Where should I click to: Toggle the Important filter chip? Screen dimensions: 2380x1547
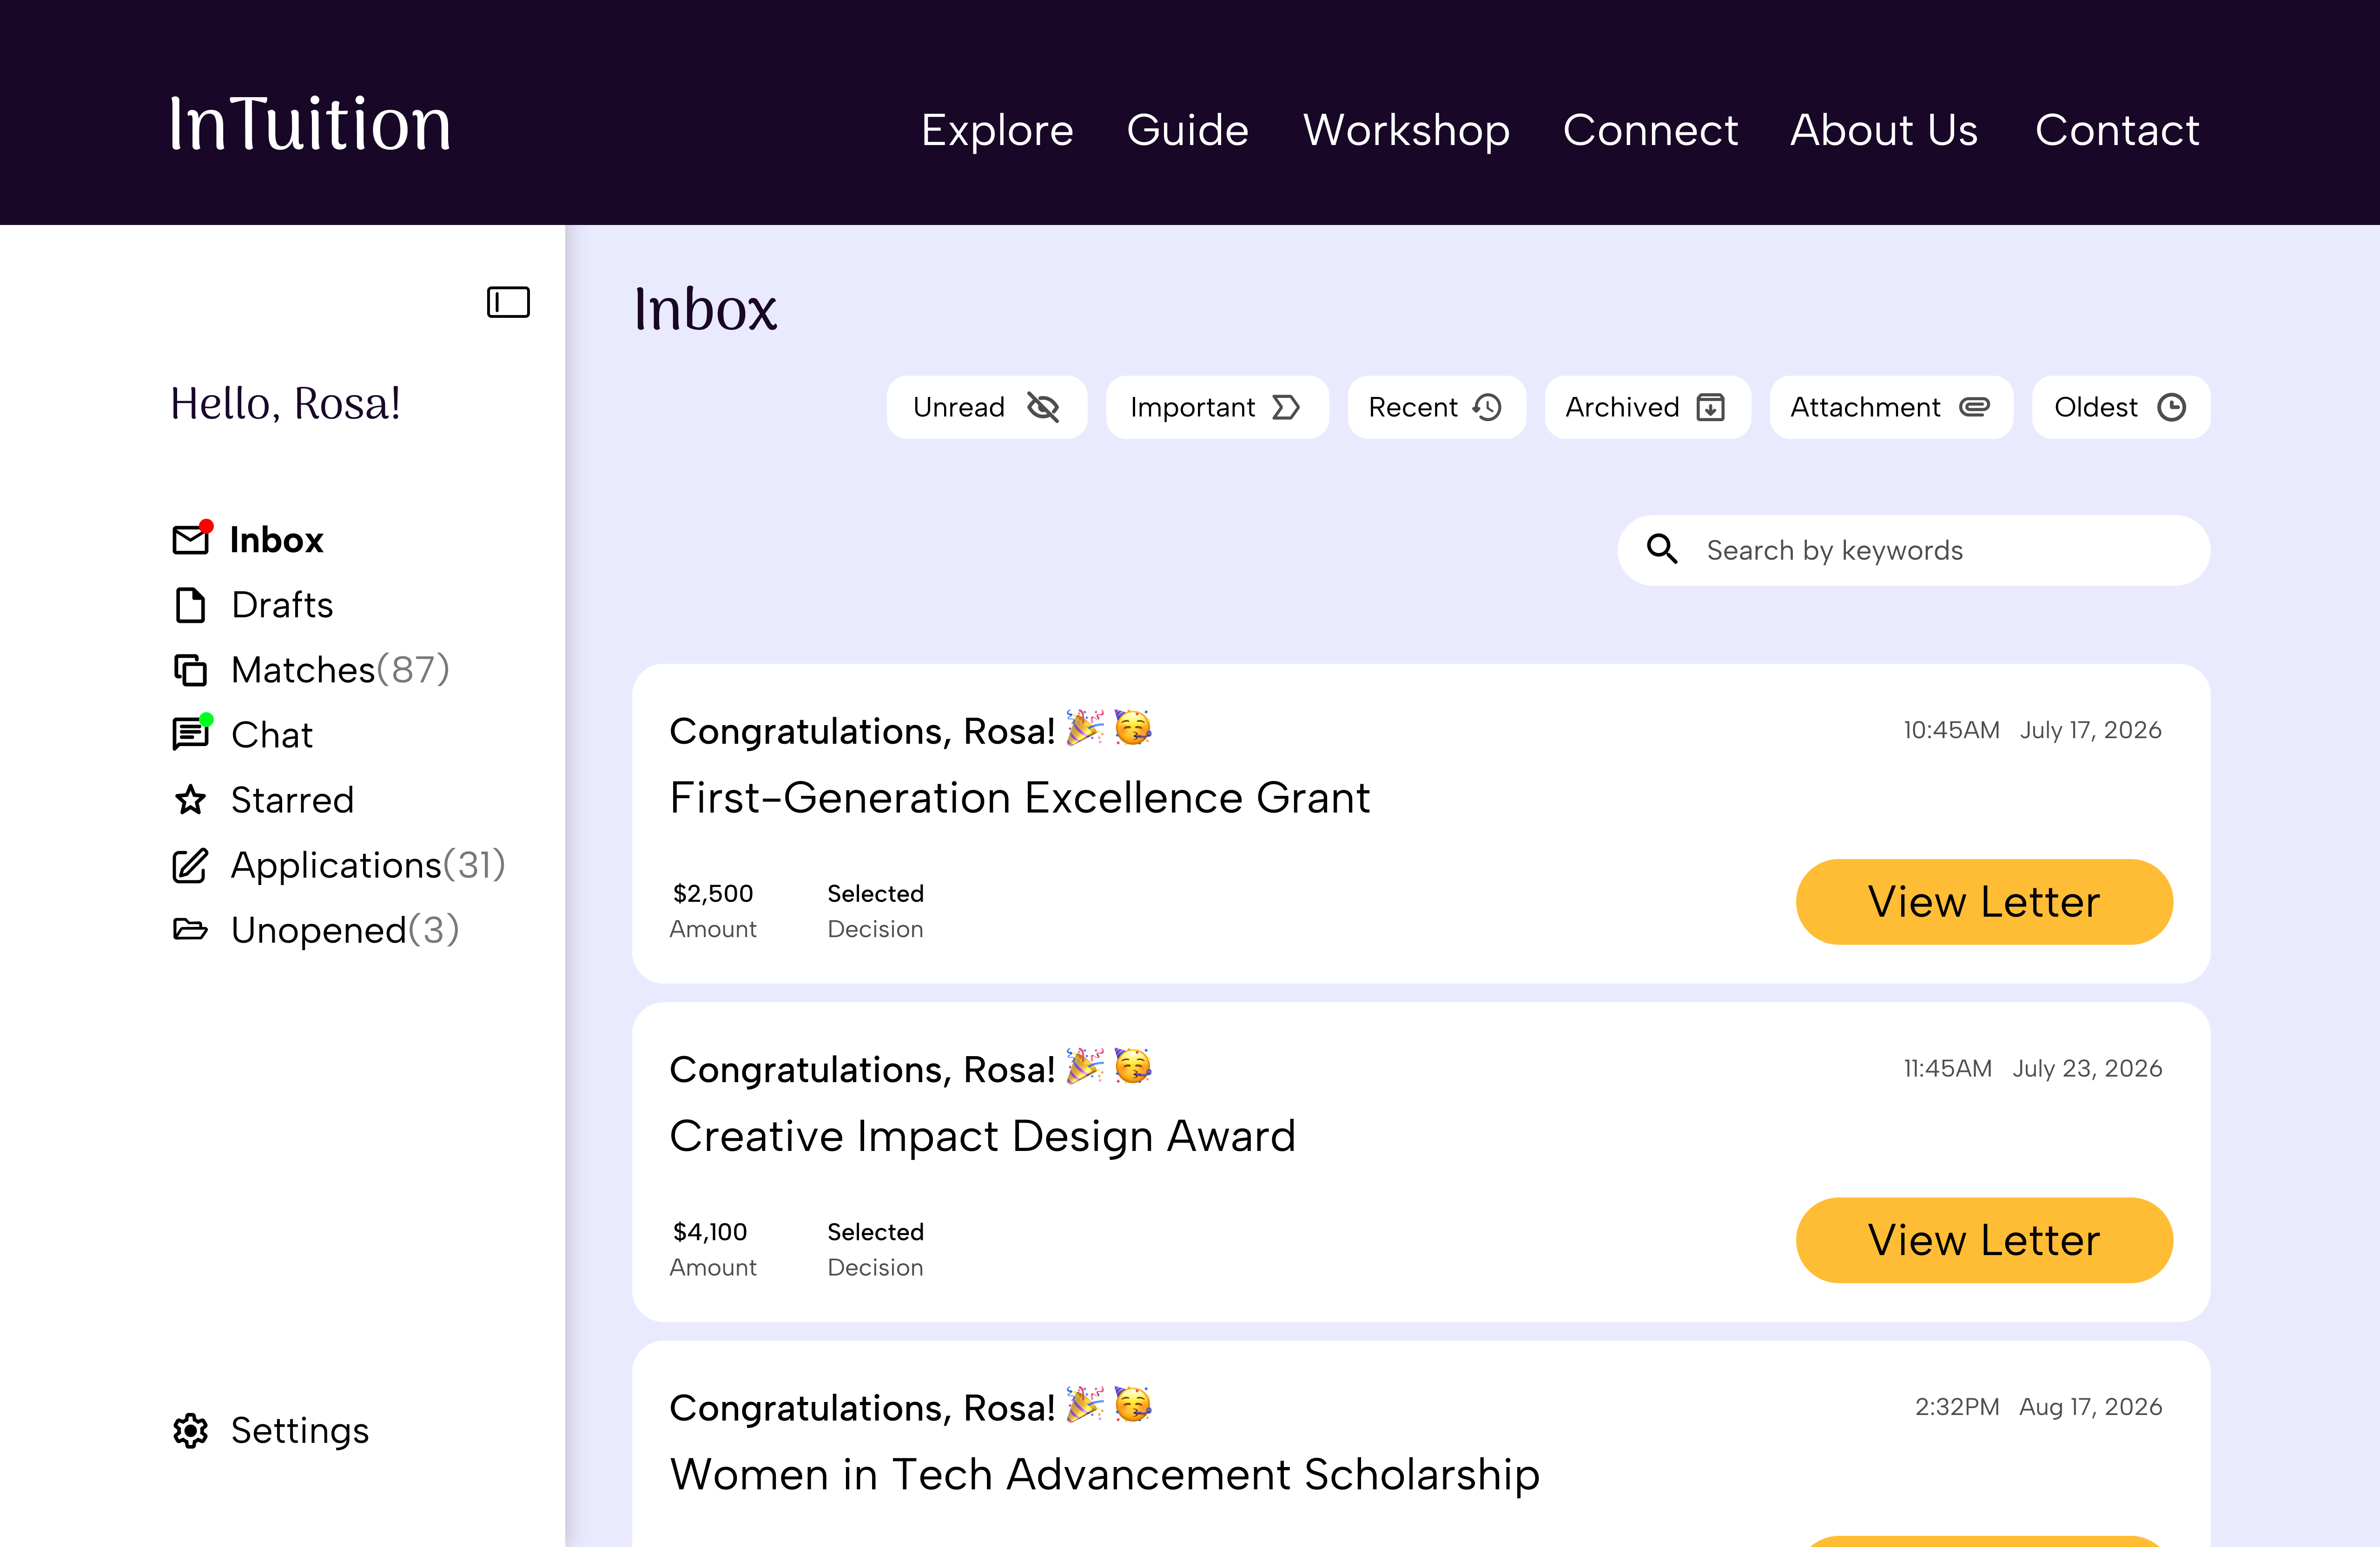tap(1217, 407)
